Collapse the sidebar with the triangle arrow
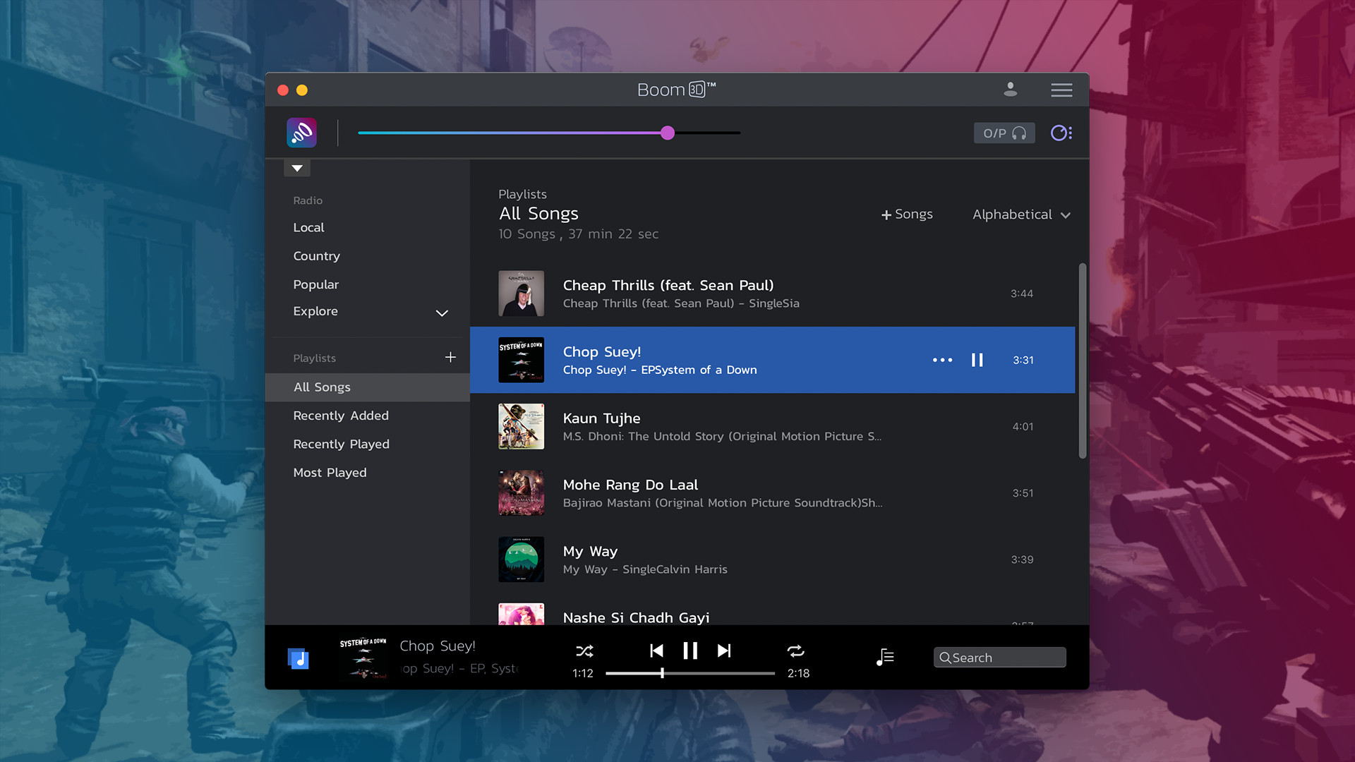1355x762 pixels. (x=297, y=168)
